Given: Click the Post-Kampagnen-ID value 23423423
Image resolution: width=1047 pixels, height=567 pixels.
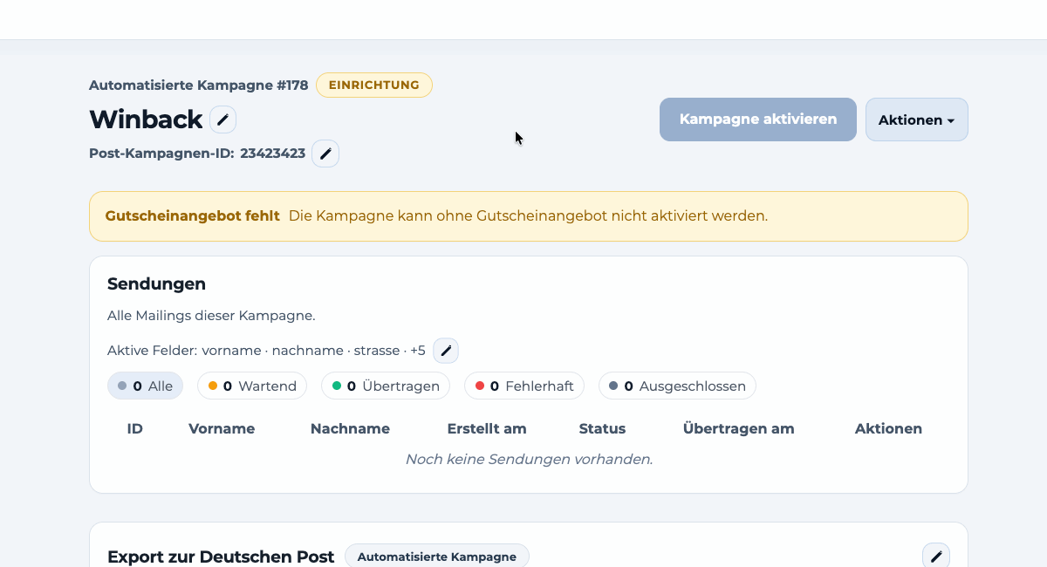Looking at the screenshot, I should click(273, 154).
